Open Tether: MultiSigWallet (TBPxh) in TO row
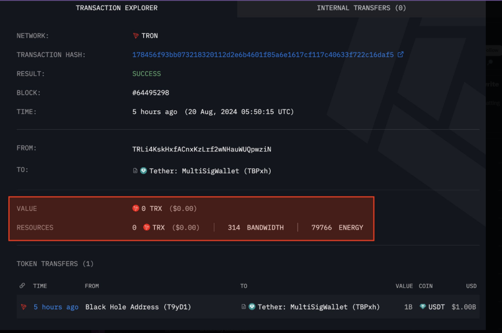 pos(210,171)
